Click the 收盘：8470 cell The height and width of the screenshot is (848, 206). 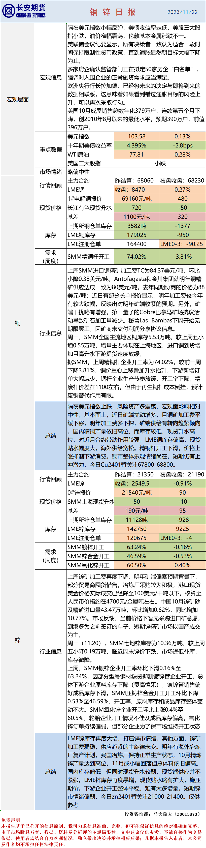click(136, 190)
